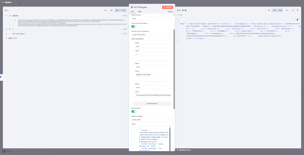304x155 pixels.
Task: Click the JSON editor vertical scrollbar
Action: click(x=170, y=140)
